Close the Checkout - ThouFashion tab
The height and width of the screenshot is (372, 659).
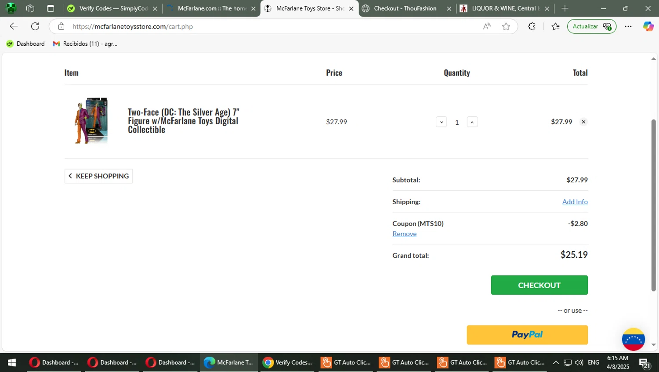[x=449, y=8]
